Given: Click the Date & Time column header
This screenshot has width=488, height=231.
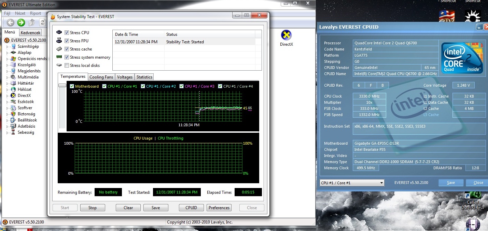Looking at the screenshot, I should (x=138, y=34).
